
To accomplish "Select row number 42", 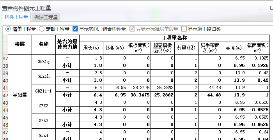I will click(5, 95).
